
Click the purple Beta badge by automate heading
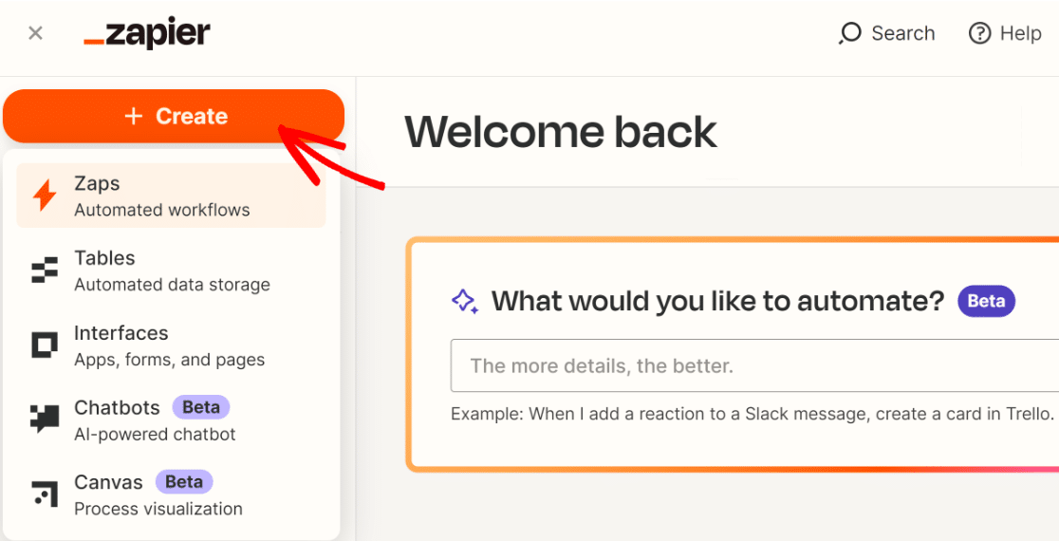point(986,301)
